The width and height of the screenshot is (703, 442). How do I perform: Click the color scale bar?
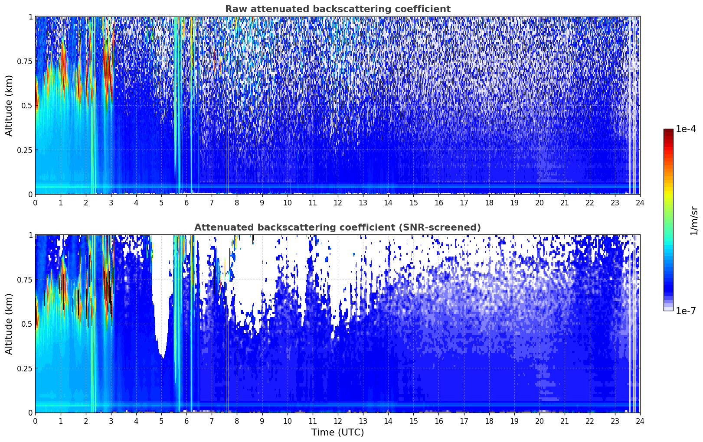(x=668, y=220)
